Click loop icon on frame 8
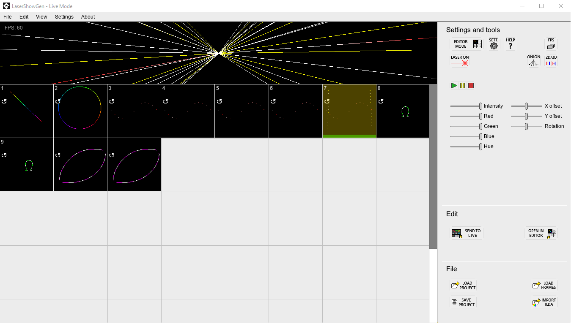 click(380, 101)
